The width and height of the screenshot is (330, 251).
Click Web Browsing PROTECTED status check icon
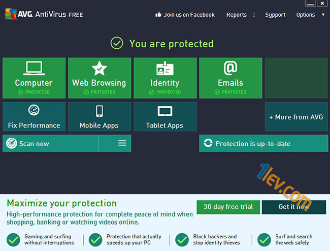click(86, 92)
